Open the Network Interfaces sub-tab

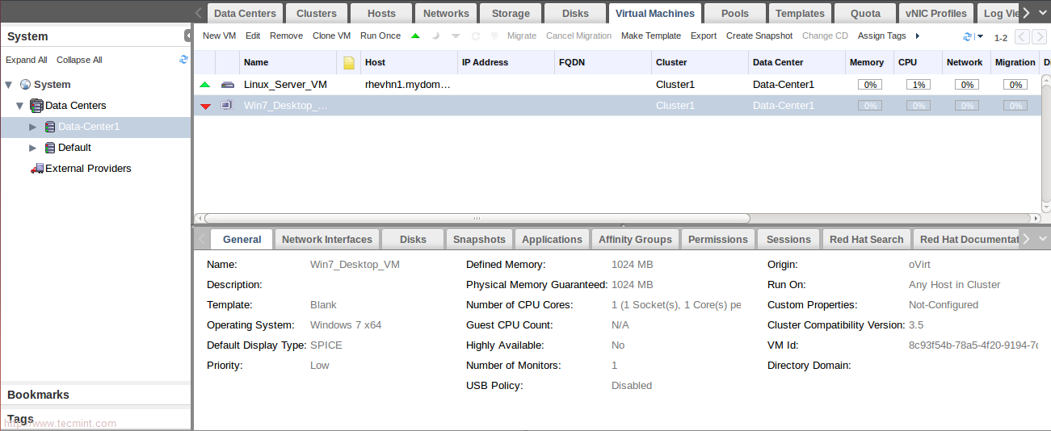(x=326, y=240)
